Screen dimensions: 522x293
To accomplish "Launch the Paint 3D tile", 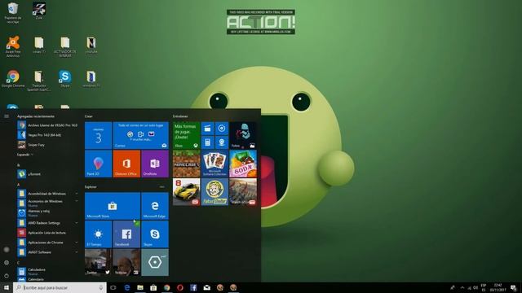I will [x=98, y=164].
